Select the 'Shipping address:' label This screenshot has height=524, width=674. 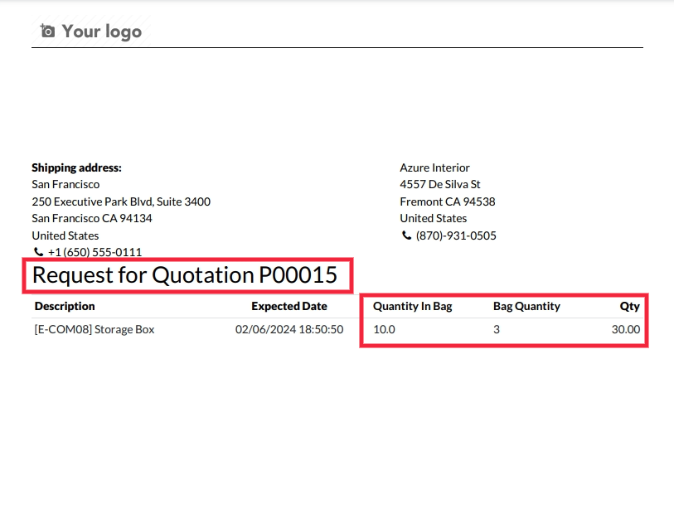(76, 167)
